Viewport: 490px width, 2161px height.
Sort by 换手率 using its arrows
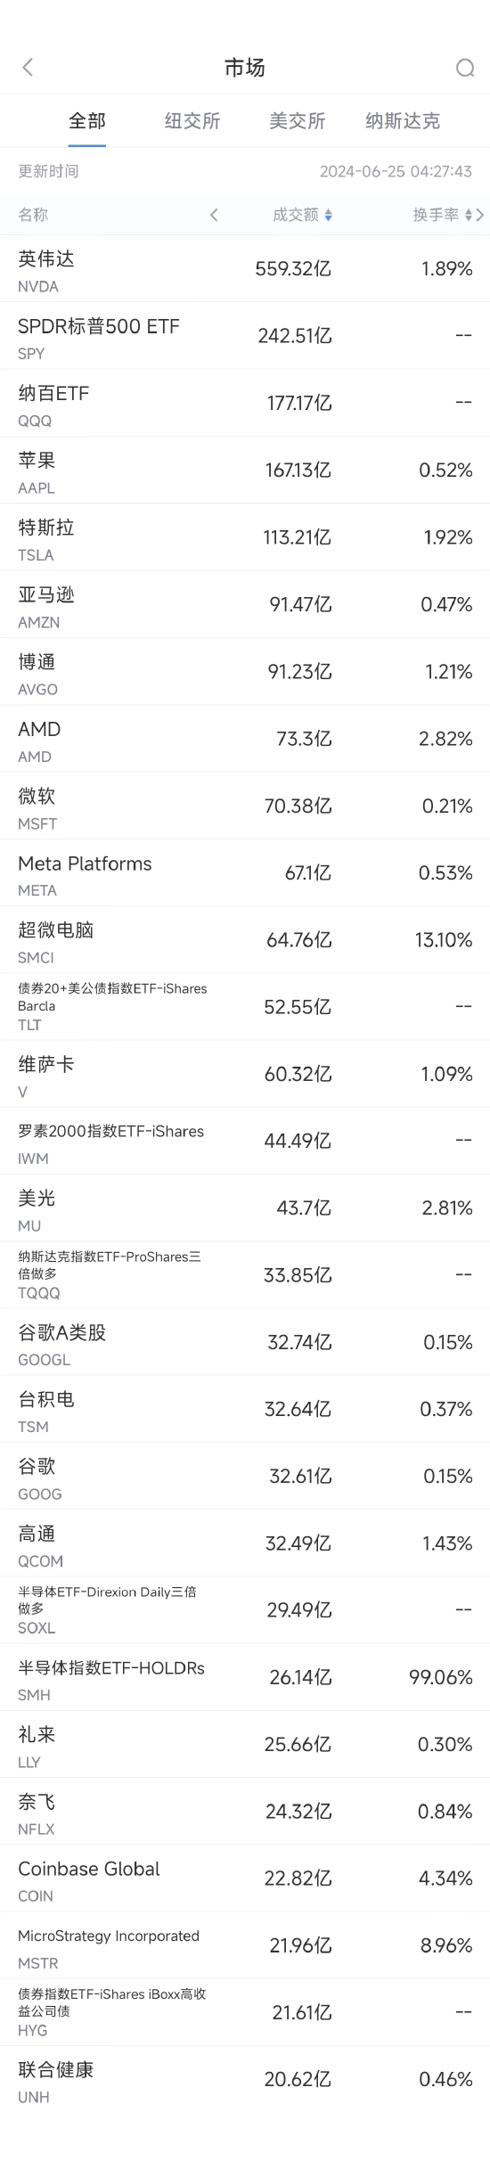[x=469, y=215]
